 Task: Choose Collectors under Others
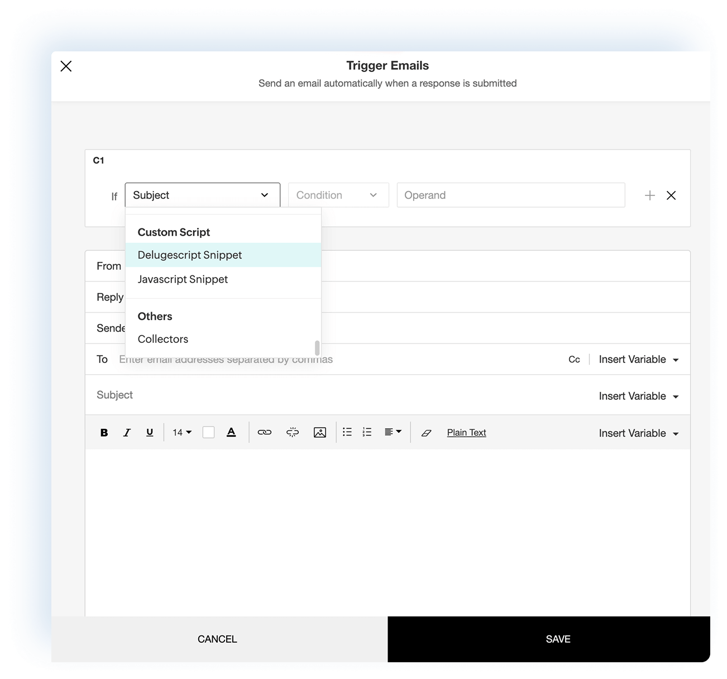click(x=162, y=339)
